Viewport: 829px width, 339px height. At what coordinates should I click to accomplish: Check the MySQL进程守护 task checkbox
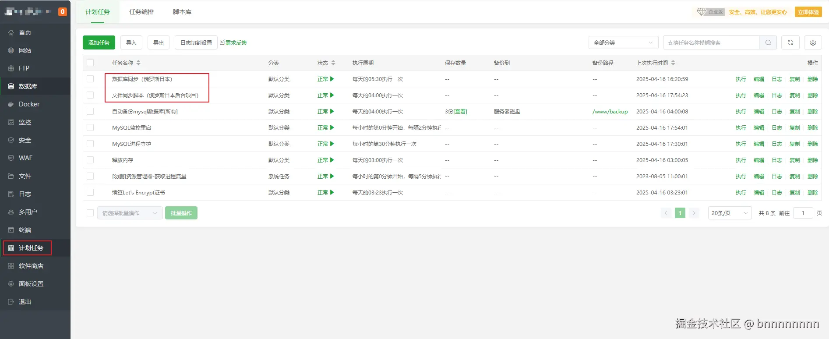tap(90, 144)
